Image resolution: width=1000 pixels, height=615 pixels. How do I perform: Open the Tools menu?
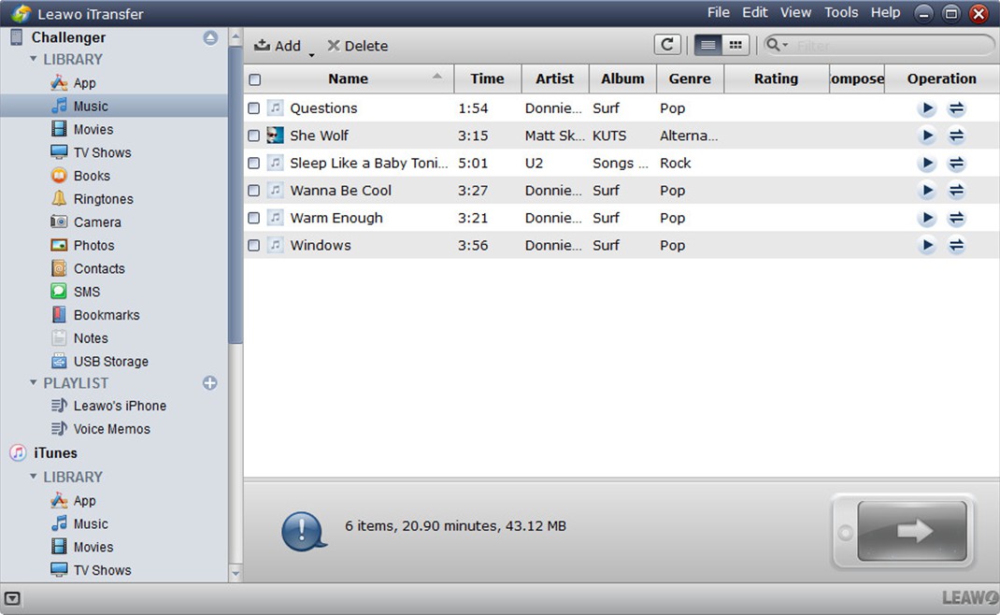coord(841,13)
